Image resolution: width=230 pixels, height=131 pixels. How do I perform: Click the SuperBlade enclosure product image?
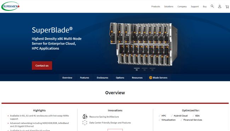[x=144, y=44]
